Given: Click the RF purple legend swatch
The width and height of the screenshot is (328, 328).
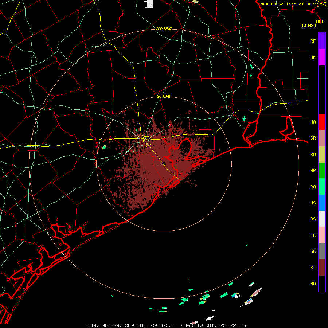Looking at the screenshot, I should click(x=322, y=41).
